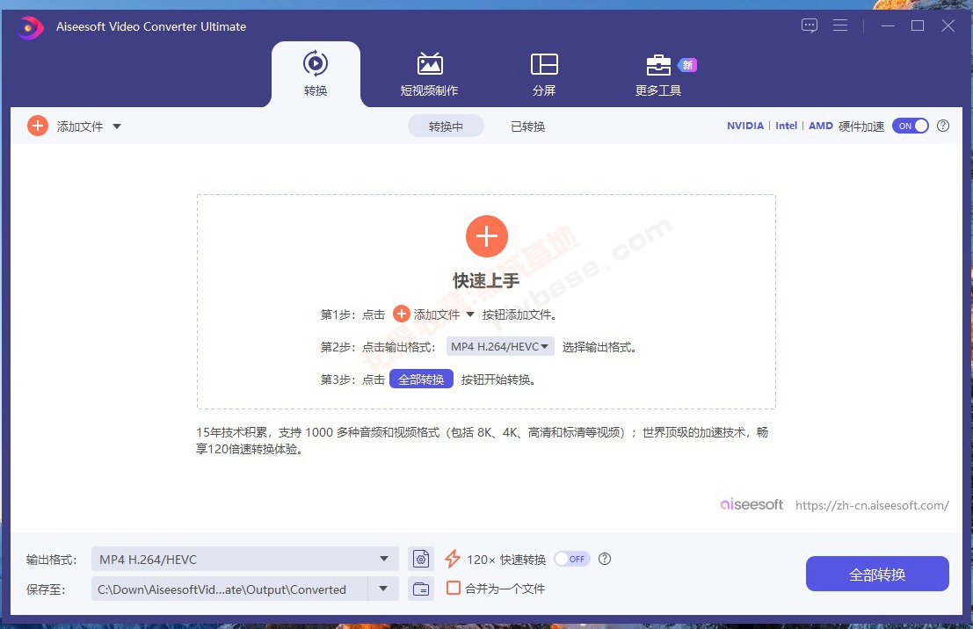Click the step 1 添加文件 dropdown arrow

pyautogui.click(x=469, y=314)
